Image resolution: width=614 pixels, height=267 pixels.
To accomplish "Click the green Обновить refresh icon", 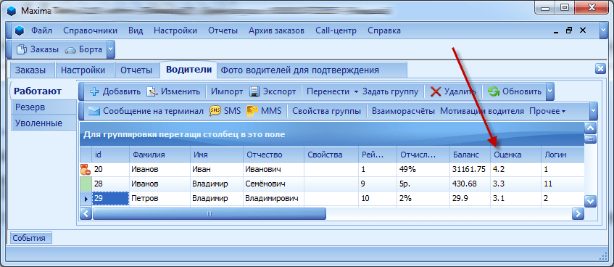I will tap(494, 91).
